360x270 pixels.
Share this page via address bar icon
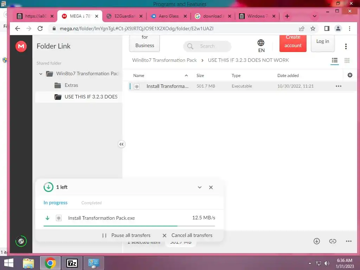301,28
